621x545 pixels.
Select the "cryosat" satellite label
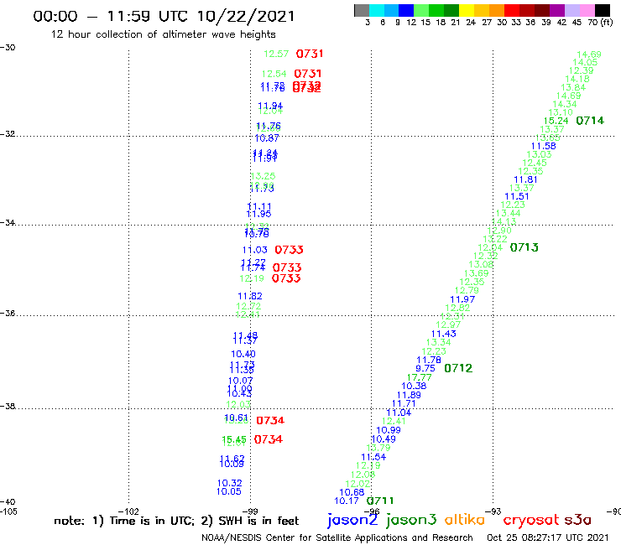530,520
